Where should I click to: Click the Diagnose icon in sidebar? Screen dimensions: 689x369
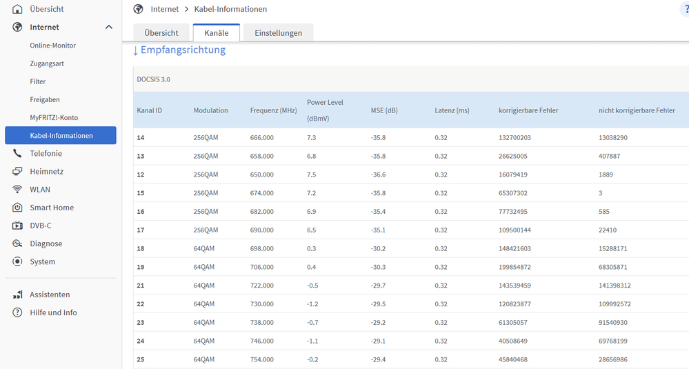point(17,243)
